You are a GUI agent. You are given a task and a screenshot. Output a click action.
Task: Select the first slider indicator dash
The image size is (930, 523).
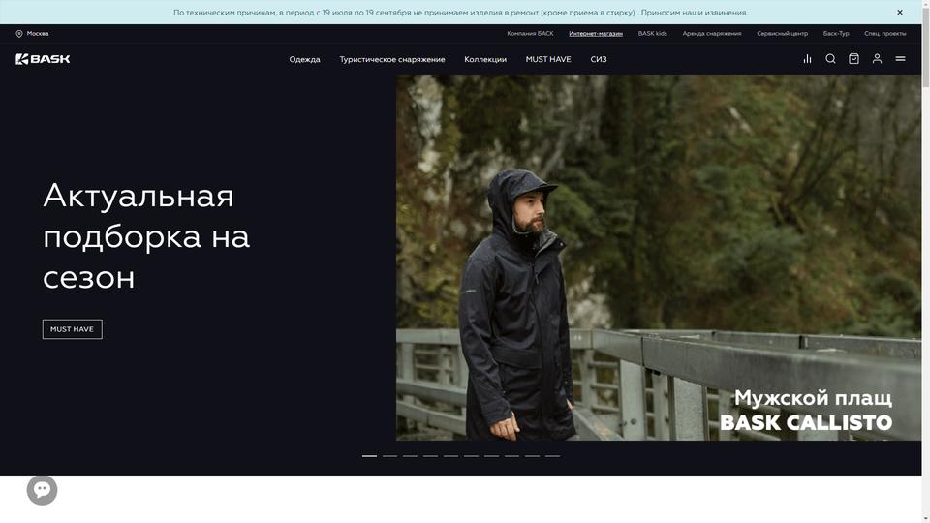[x=369, y=456]
